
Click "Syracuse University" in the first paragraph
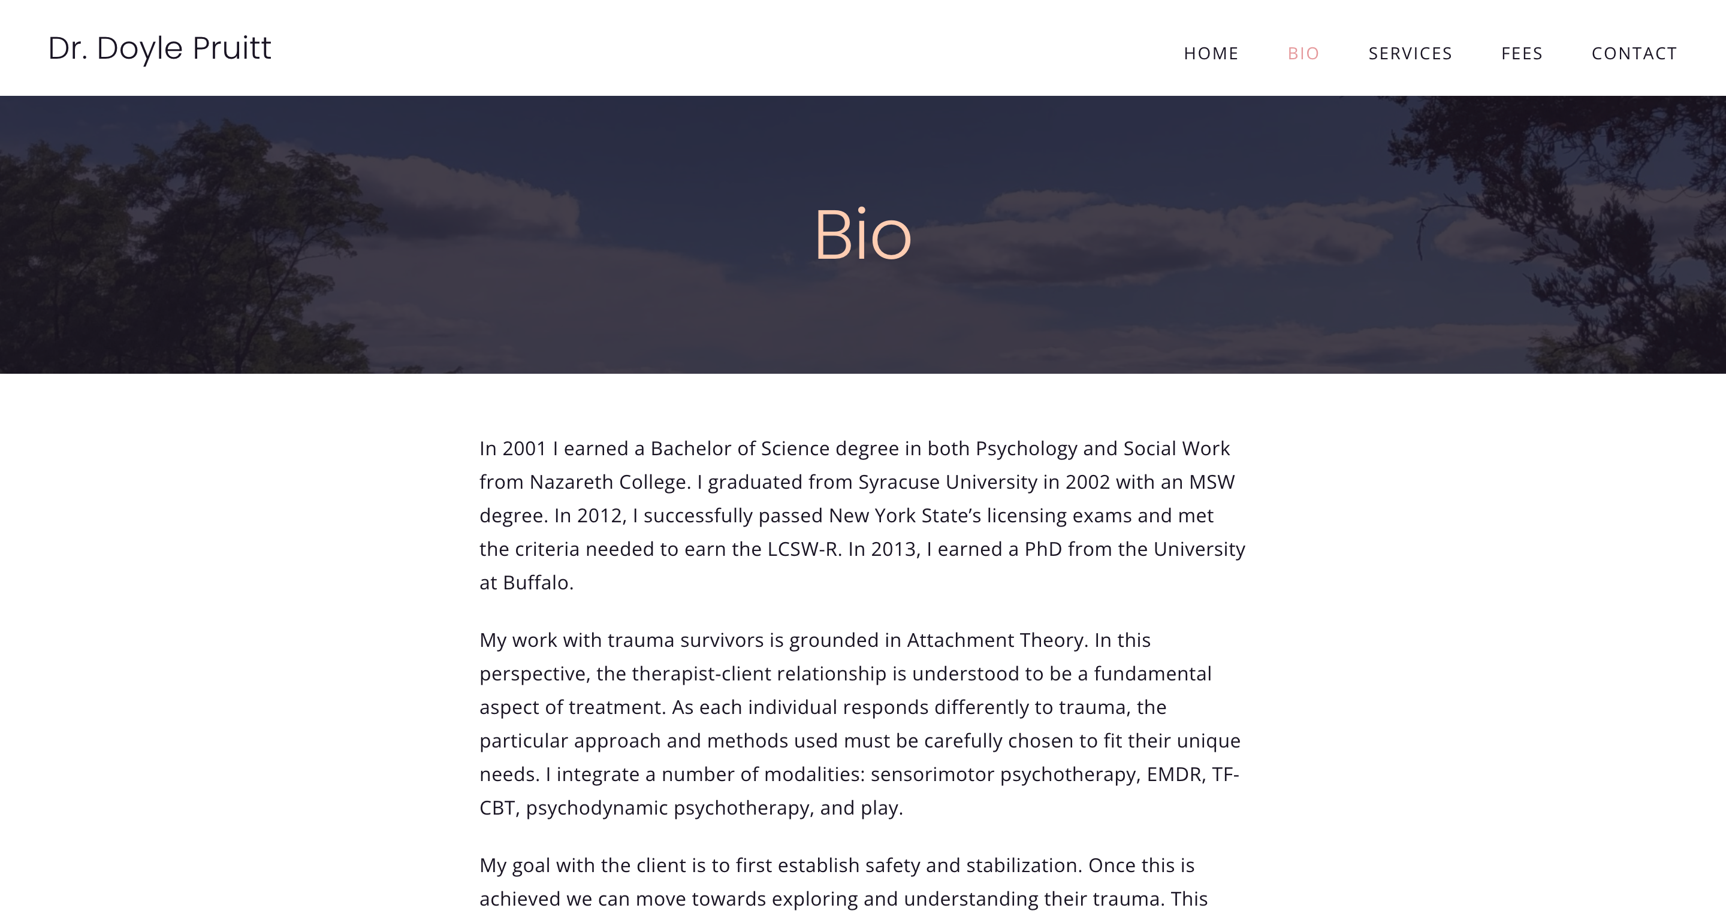click(948, 482)
